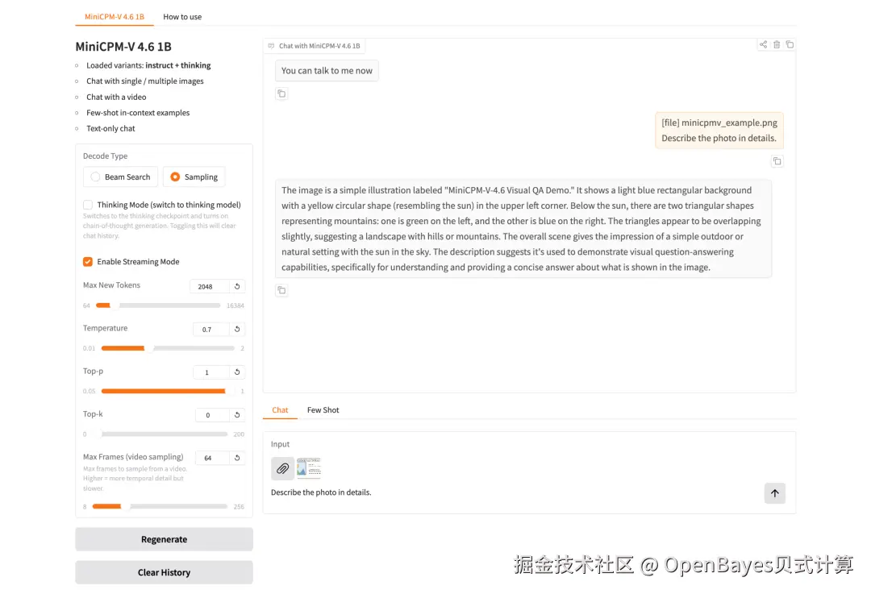Select Beam Search decode type
The image size is (871, 594).
pos(120,177)
